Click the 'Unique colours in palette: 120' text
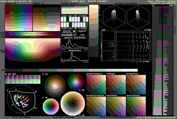 (16, 1)
